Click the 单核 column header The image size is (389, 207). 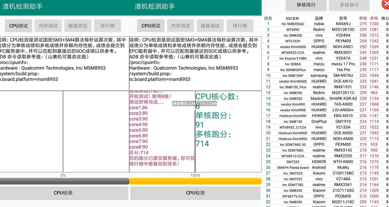click(363, 18)
